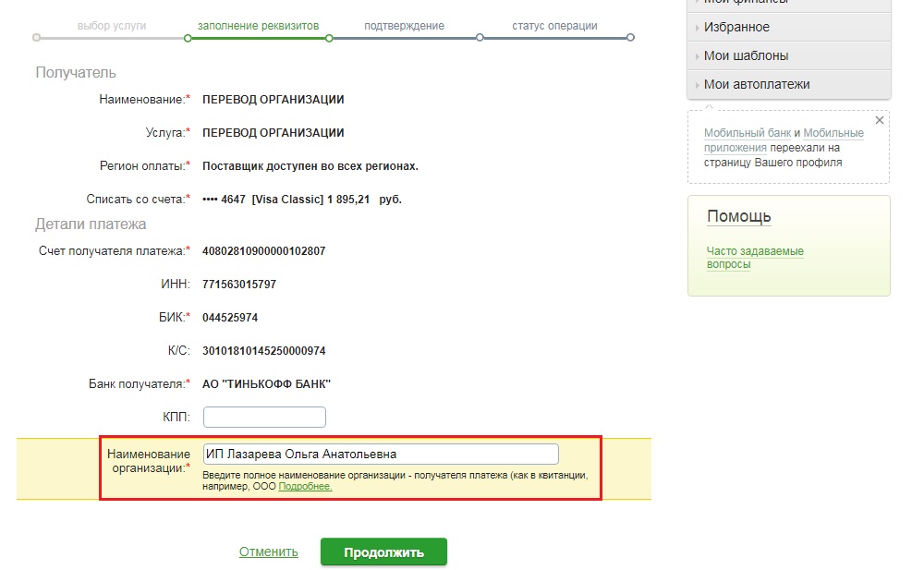
Task: Click the статус операции step label
Action: (x=555, y=26)
